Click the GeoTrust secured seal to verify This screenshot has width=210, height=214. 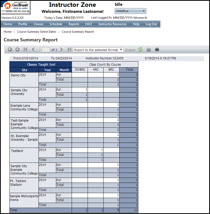click(x=16, y=7)
